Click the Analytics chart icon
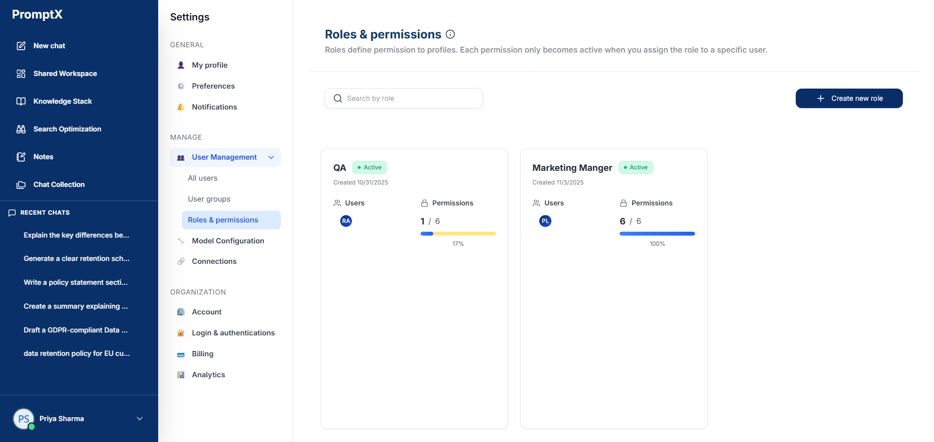The width and height of the screenshot is (934, 442). pyautogui.click(x=181, y=375)
